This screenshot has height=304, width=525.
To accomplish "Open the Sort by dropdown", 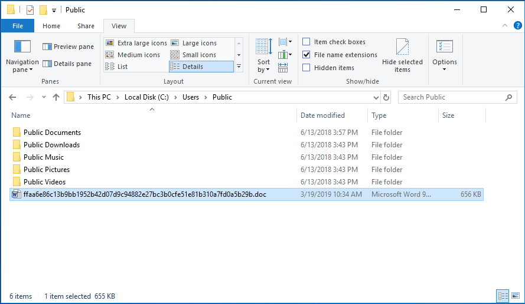I will [x=264, y=55].
